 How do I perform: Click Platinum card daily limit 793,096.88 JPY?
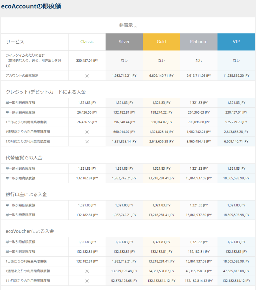pyautogui.click(x=199, y=122)
